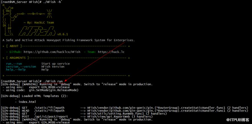The image size is (252, 124).
Task: Click '/static/*filepath' in the GET route row
Action: point(49,108)
